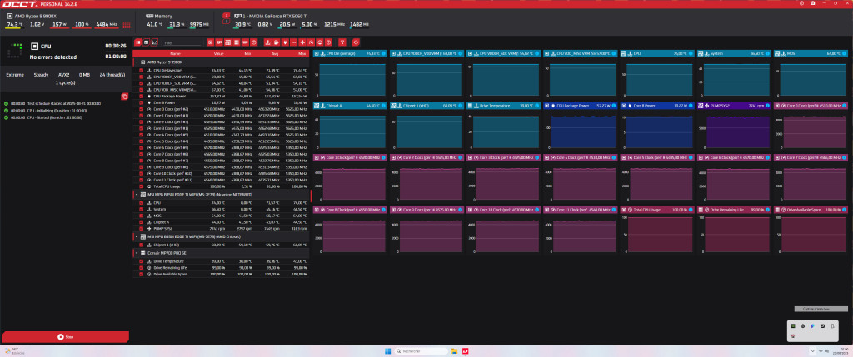Collapse the Corsair MP700 PRO SE group
853x357 pixels.
pyautogui.click(x=137, y=253)
